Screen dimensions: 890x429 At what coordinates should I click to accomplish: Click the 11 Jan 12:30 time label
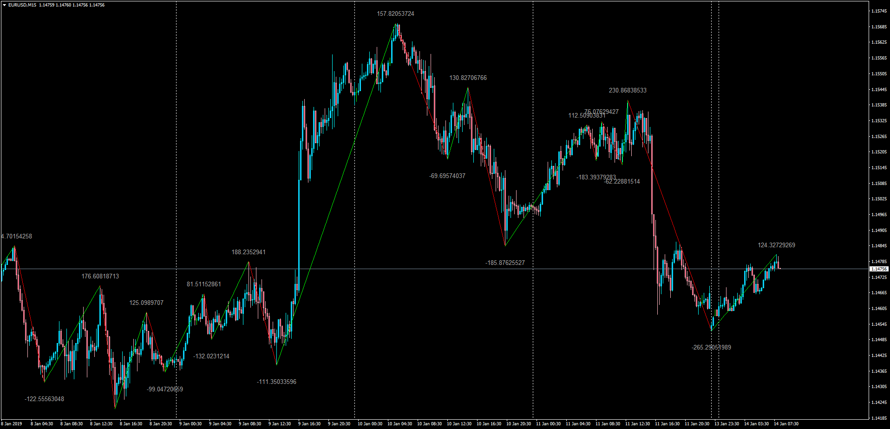point(637,424)
